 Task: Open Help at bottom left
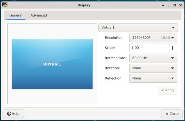pos(13,114)
